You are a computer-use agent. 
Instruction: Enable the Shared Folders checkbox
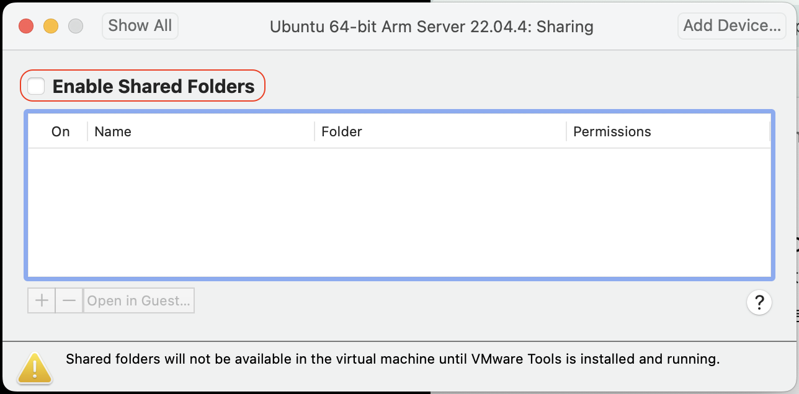click(37, 86)
